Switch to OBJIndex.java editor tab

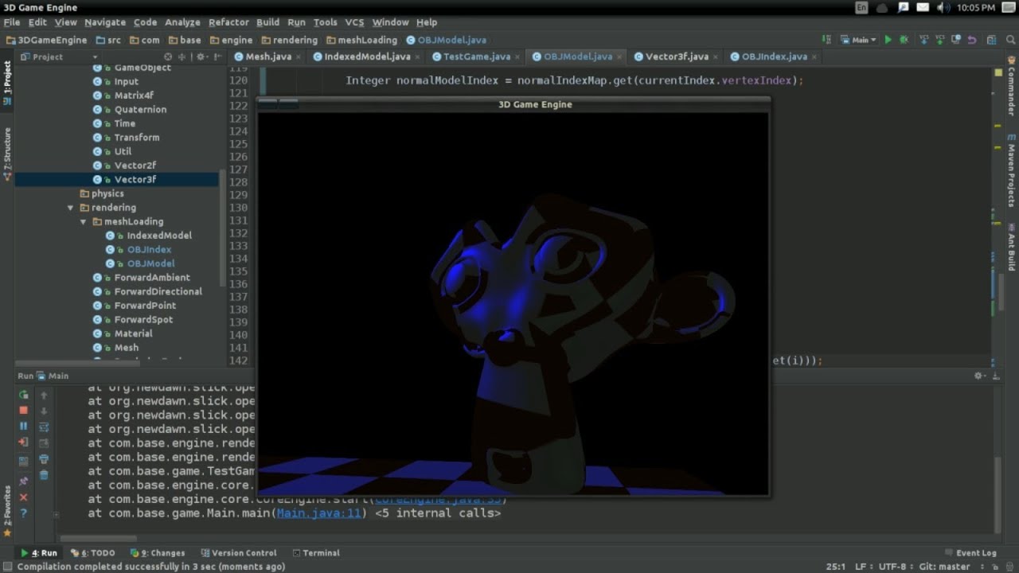point(774,57)
